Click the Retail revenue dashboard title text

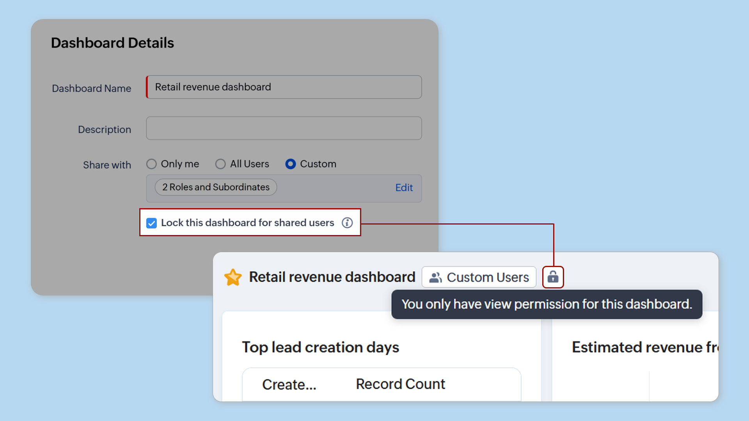[x=332, y=277]
